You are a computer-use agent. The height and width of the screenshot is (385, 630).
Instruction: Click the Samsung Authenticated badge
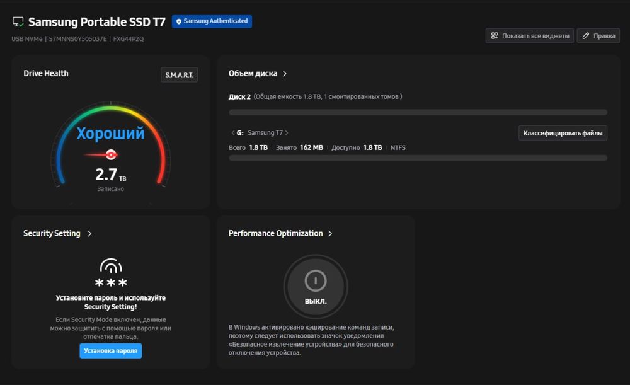212,21
